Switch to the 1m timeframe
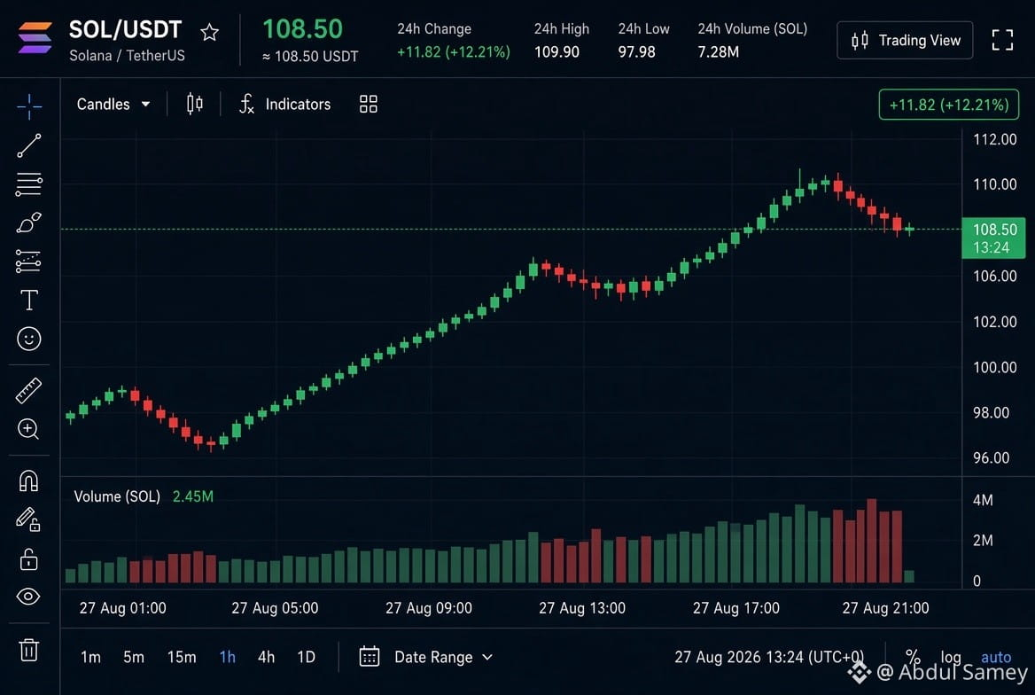Screen dimensions: 1035x695 coord(90,658)
